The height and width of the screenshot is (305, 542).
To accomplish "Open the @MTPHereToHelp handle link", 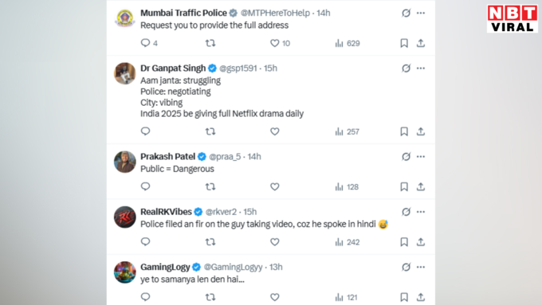I will coord(275,13).
